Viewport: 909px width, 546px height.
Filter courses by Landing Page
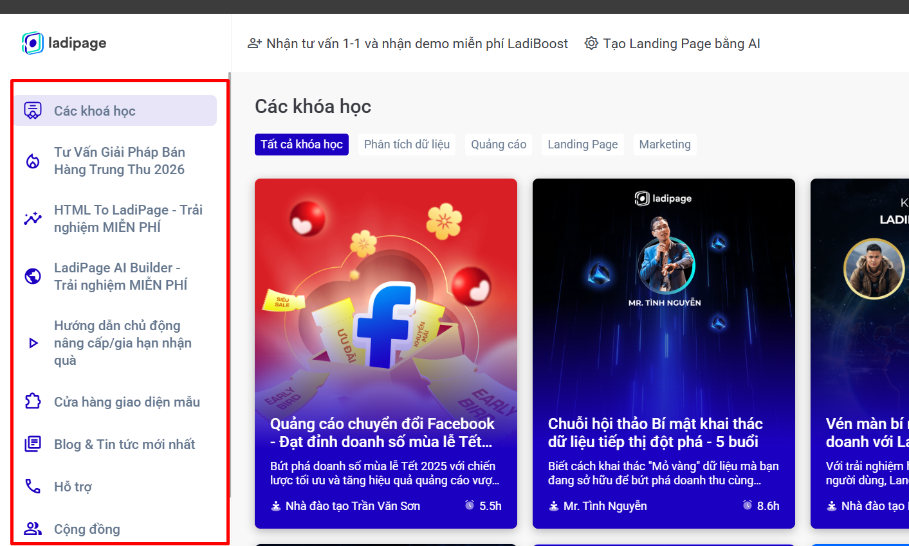[583, 145]
